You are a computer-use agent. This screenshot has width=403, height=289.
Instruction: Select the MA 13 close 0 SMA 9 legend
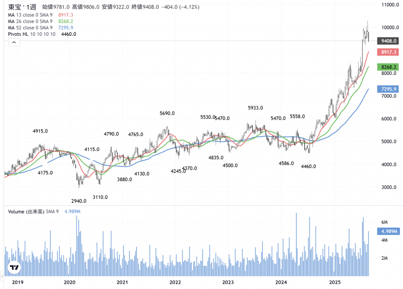[x=30, y=15]
